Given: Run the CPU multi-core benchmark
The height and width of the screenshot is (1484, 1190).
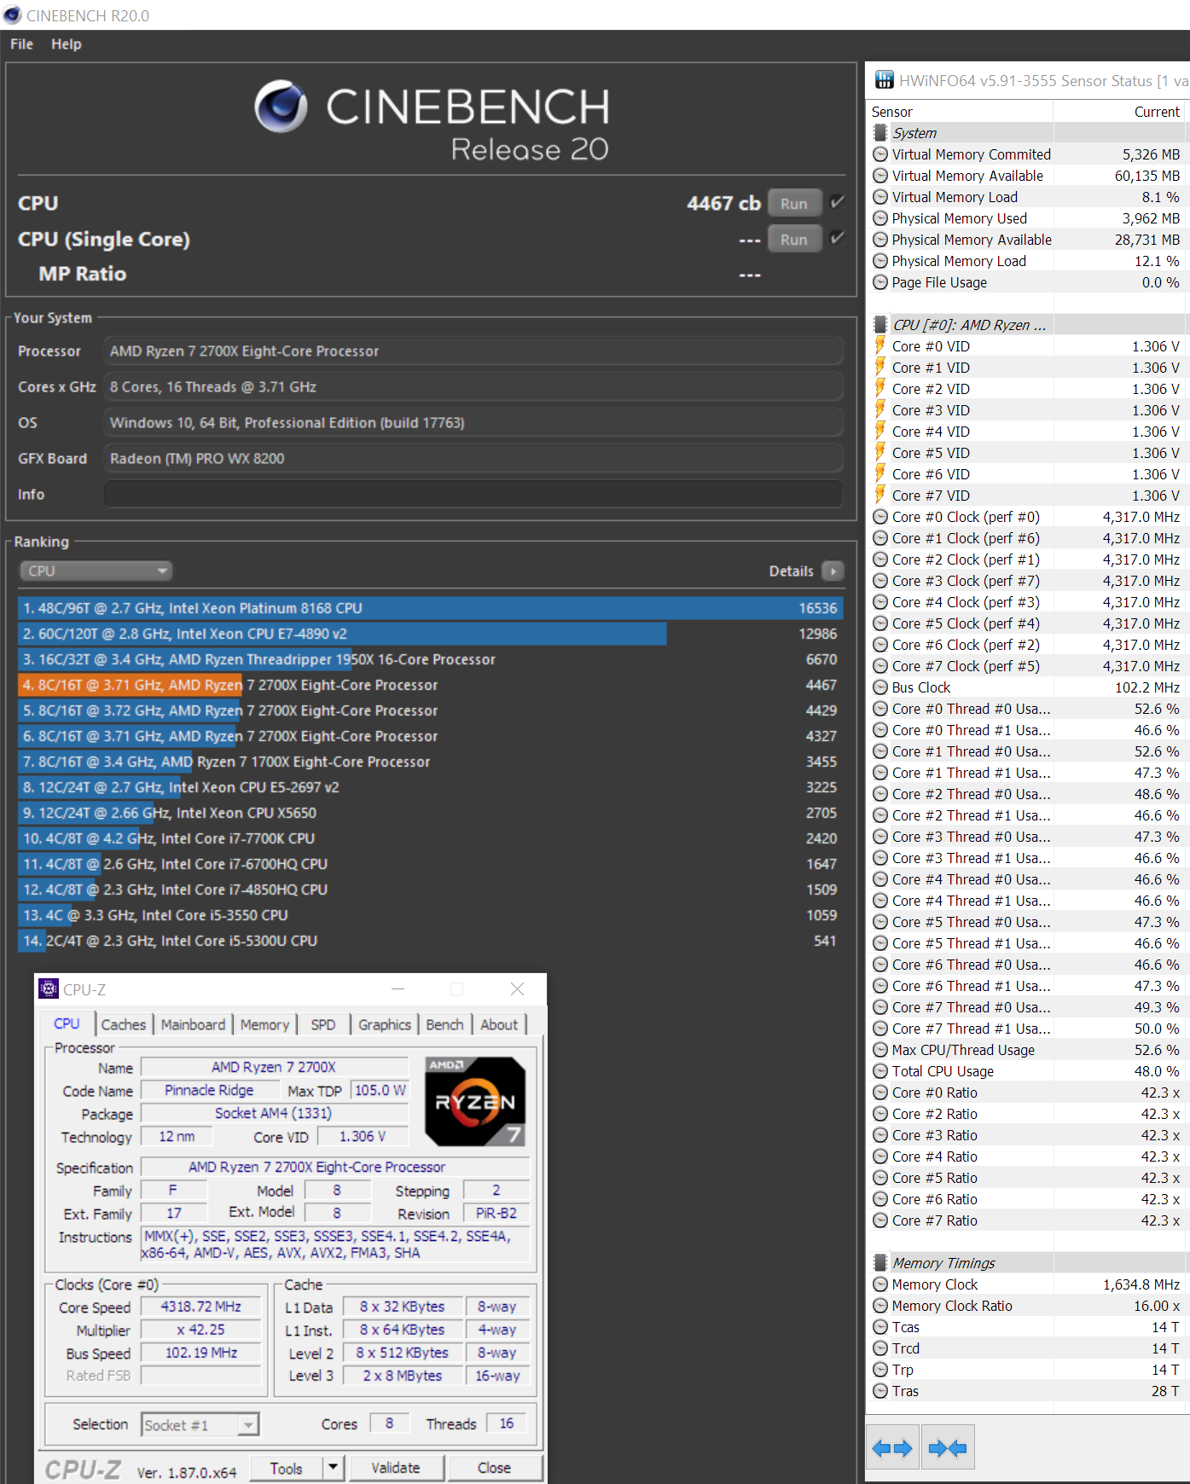Looking at the screenshot, I should pos(794,203).
